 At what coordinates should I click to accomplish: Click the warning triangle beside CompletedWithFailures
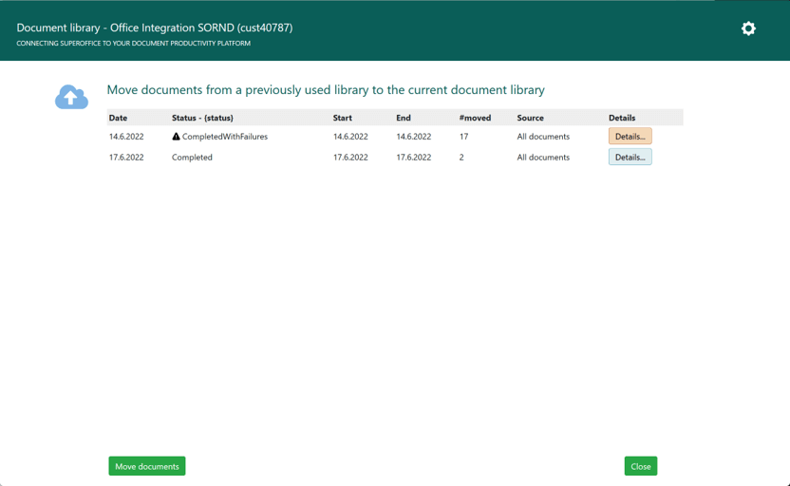click(176, 137)
